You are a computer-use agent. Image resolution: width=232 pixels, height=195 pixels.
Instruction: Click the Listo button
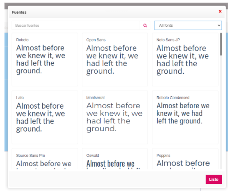click(x=214, y=179)
